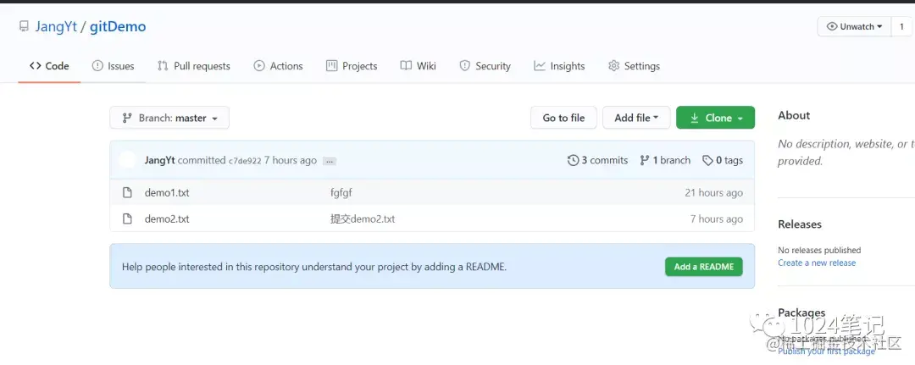Click the demo2.txt file icon
The height and width of the screenshot is (365, 915).
point(128,219)
